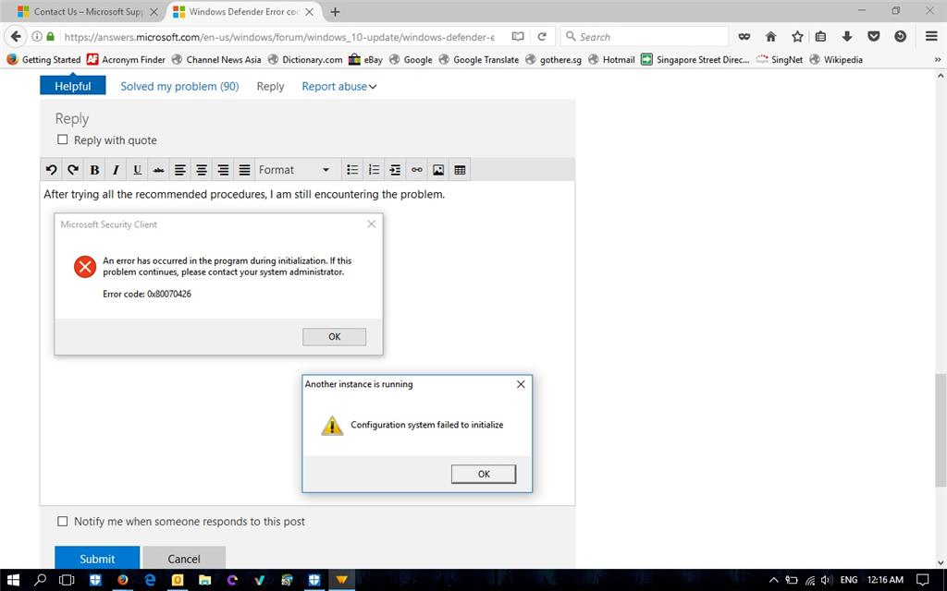Check Notify me when someone responds
The image size is (947, 591).
point(62,521)
